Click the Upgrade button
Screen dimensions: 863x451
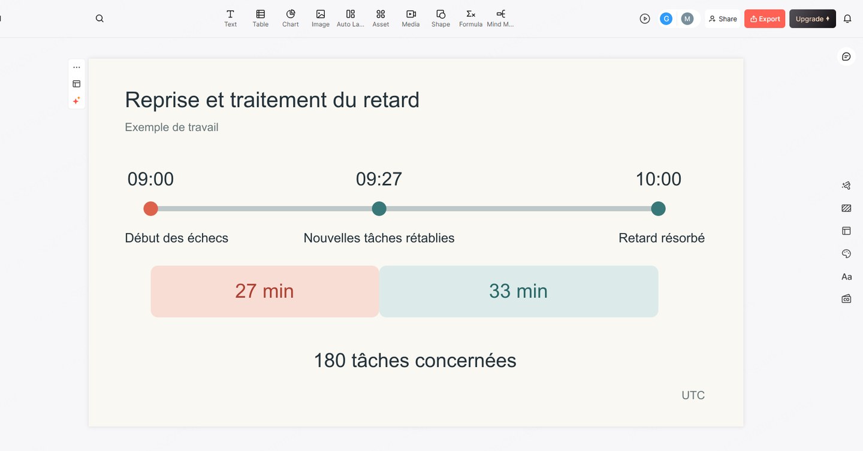coord(813,19)
